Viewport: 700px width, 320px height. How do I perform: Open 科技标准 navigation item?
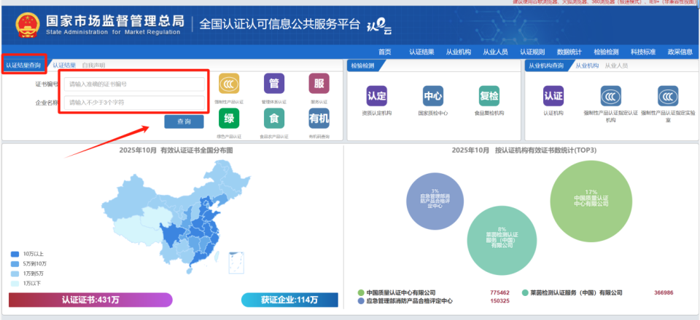tap(643, 52)
